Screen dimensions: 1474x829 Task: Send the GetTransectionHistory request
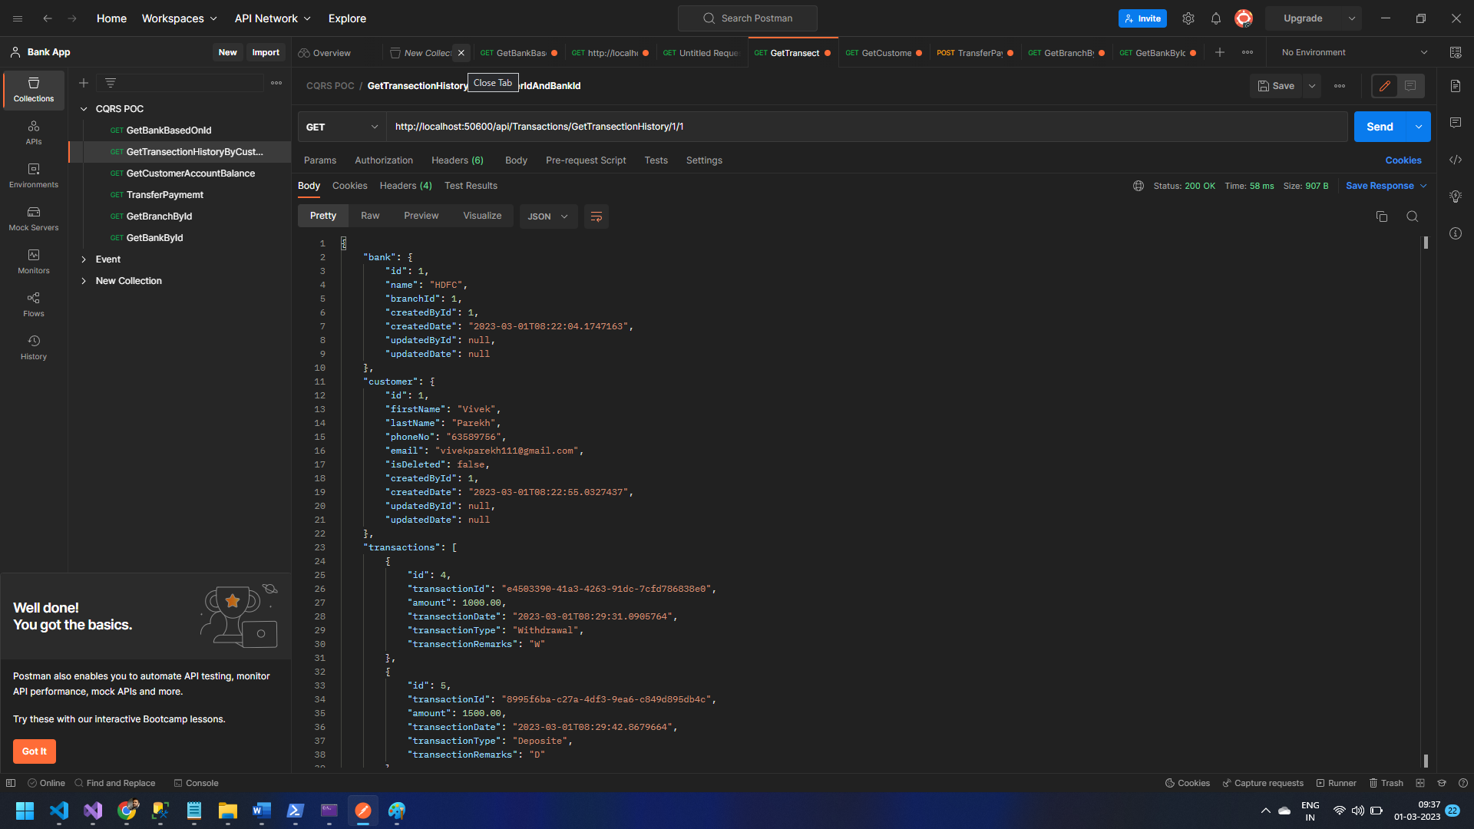point(1380,127)
